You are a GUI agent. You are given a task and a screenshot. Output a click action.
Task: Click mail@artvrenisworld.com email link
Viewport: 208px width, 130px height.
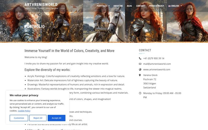point(157,64)
